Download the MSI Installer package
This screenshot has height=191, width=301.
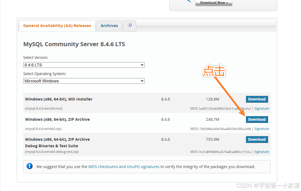(x=257, y=99)
